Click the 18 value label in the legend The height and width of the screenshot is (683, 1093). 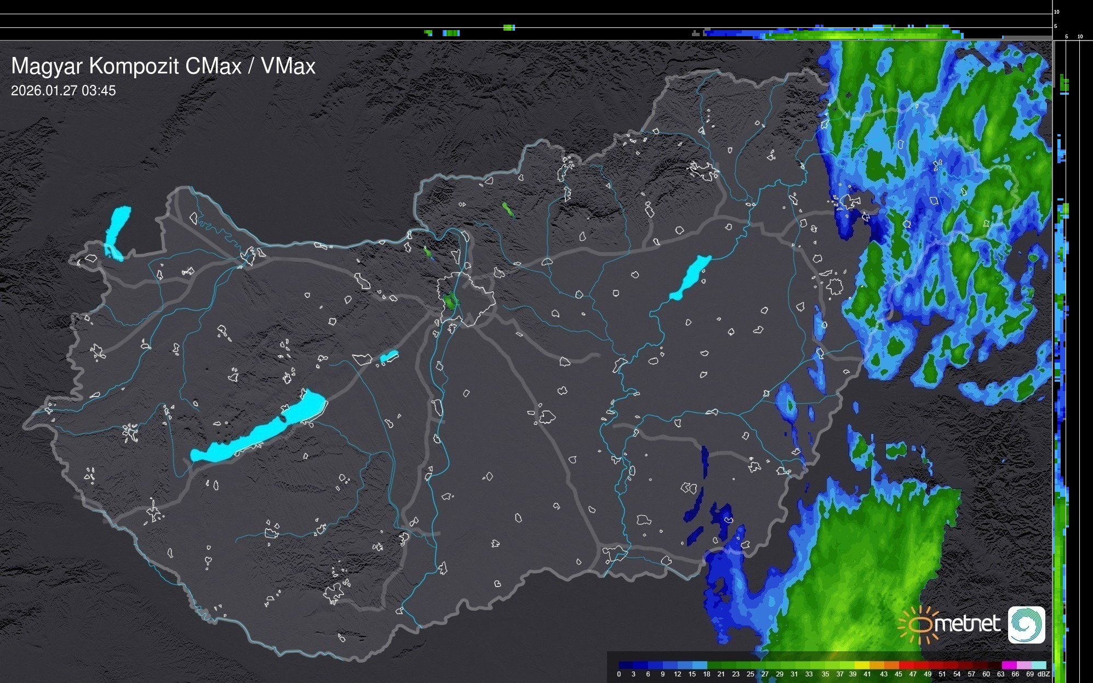(x=707, y=674)
